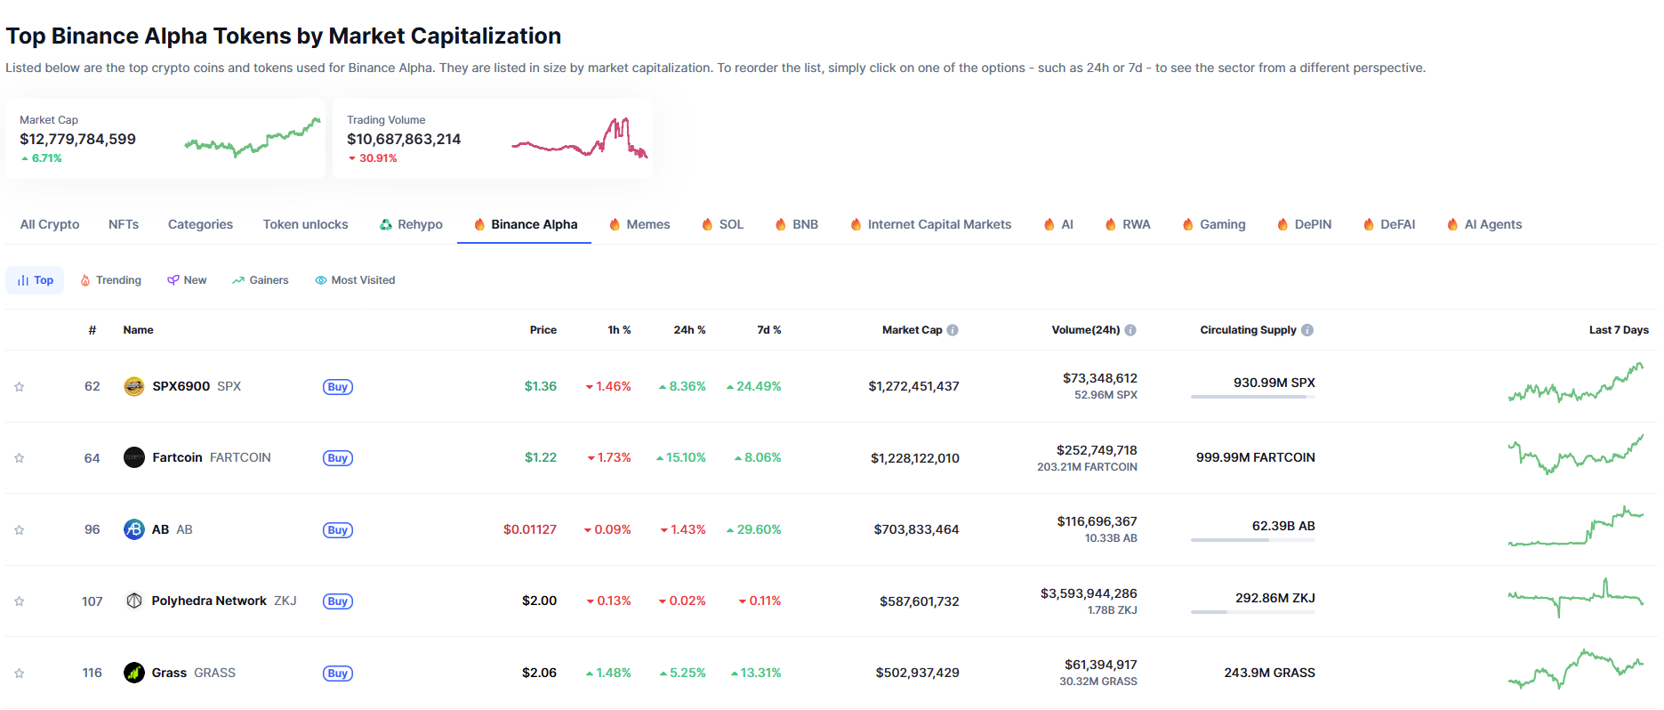The width and height of the screenshot is (1664, 710).
Task: Open Grass Last 7 Days sparkline
Action: pyautogui.click(x=1576, y=670)
